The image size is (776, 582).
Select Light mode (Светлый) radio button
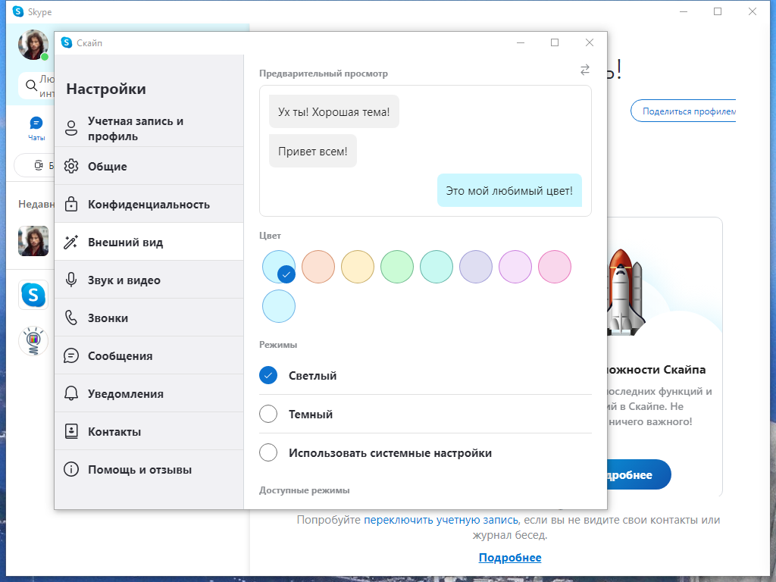(x=268, y=375)
